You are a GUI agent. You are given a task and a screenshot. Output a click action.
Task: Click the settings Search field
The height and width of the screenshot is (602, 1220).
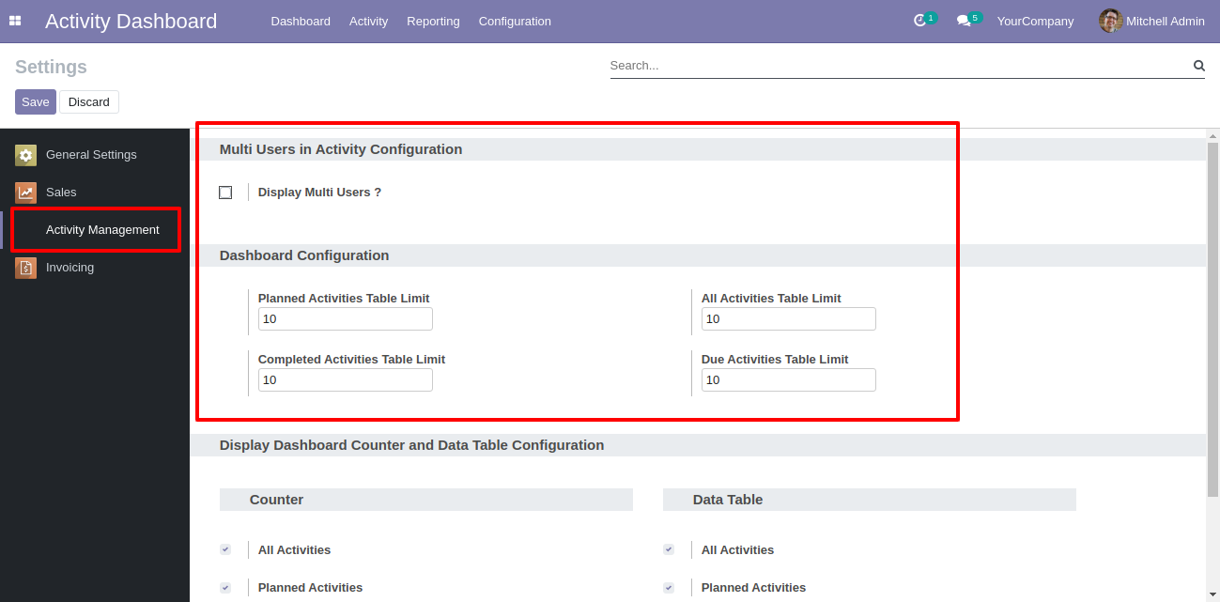[900, 66]
